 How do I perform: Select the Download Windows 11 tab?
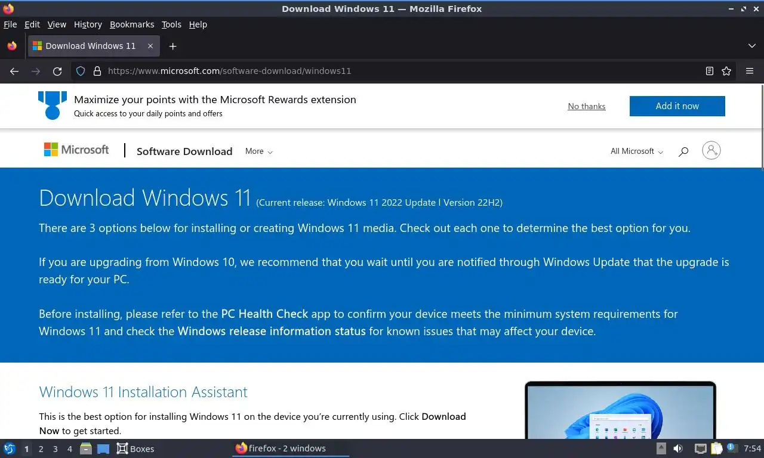point(93,46)
